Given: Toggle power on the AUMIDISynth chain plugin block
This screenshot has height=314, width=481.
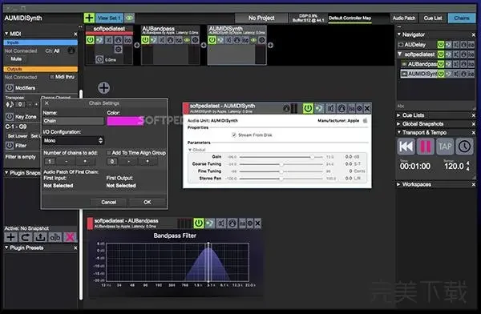Looking at the screenshot, I should coord(212,40).
